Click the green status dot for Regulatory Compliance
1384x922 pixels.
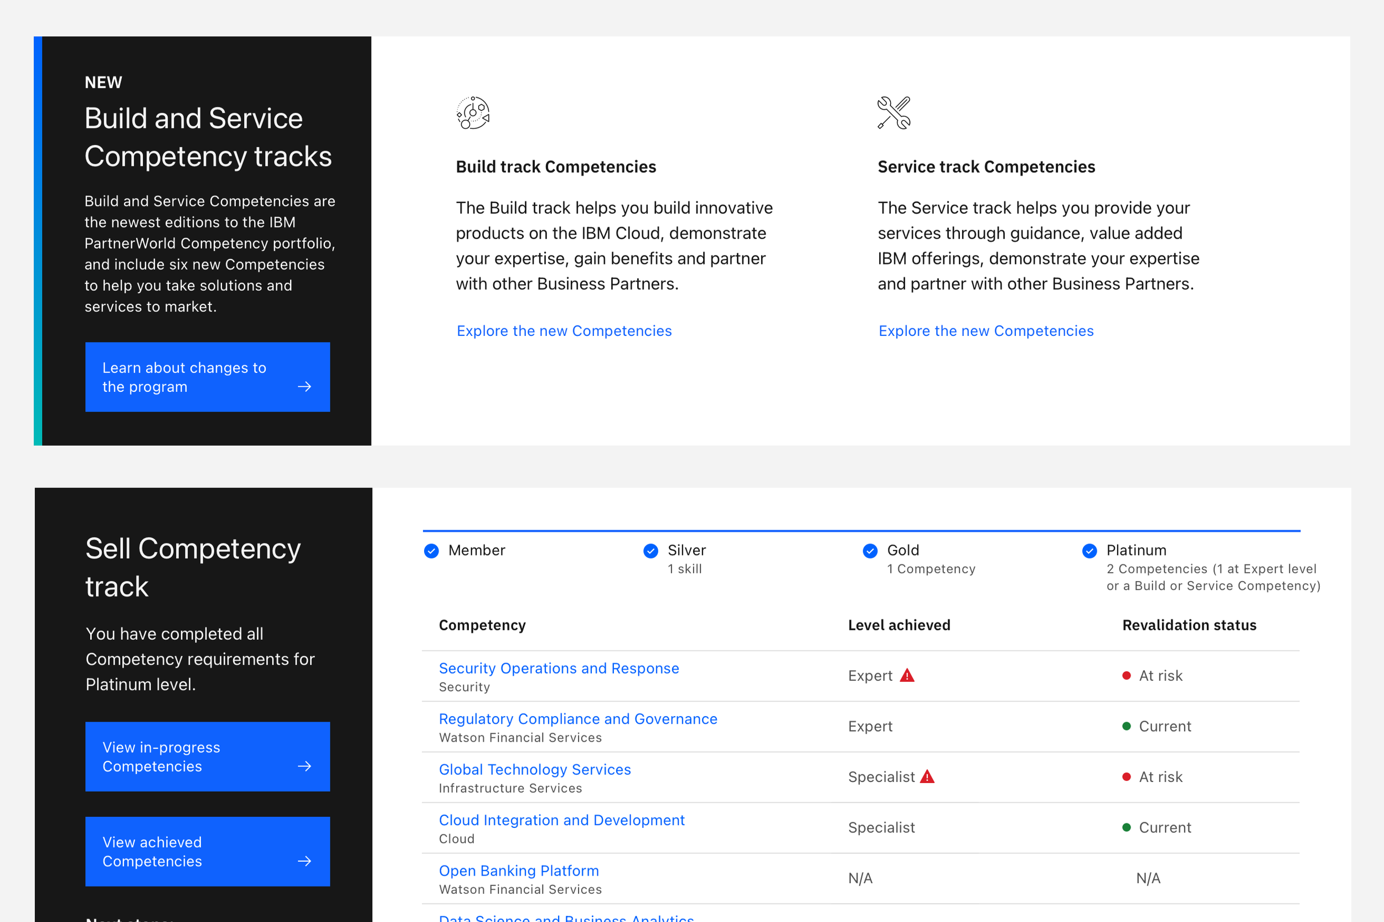pos(1127,726)
